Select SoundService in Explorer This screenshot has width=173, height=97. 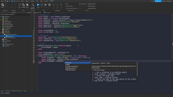pyautogui.click(x=7, y=41)
